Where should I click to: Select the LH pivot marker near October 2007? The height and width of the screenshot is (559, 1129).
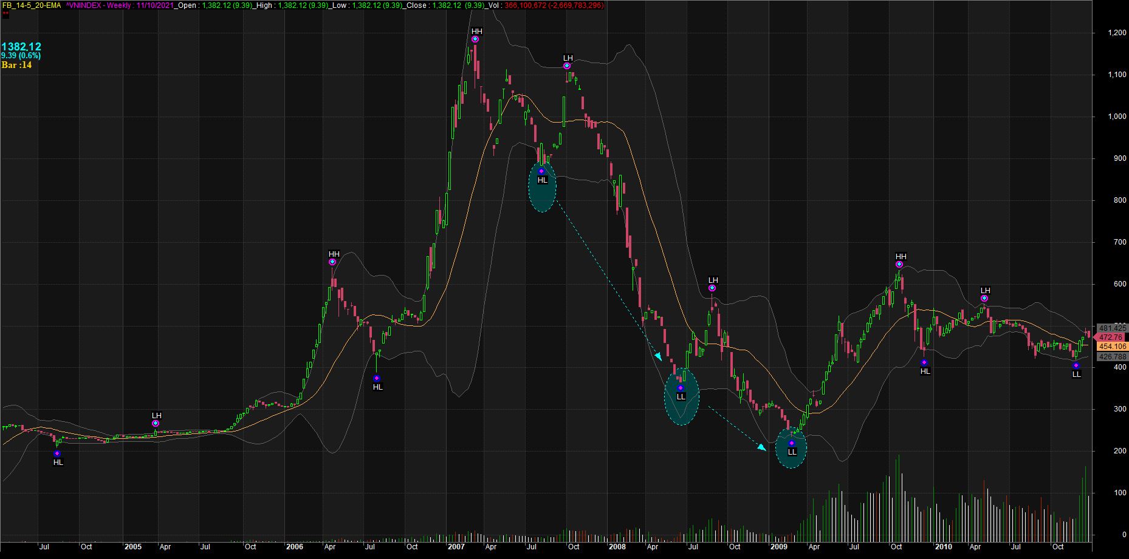(567, 66)
